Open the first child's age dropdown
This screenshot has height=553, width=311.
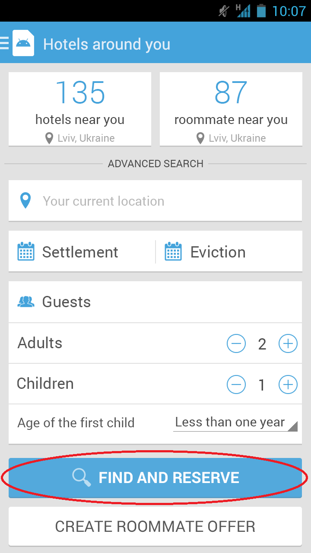pyautogui.click(x=235, y=423)
